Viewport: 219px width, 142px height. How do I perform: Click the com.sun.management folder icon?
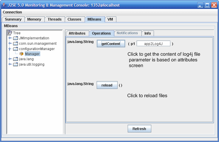(16, 44)
